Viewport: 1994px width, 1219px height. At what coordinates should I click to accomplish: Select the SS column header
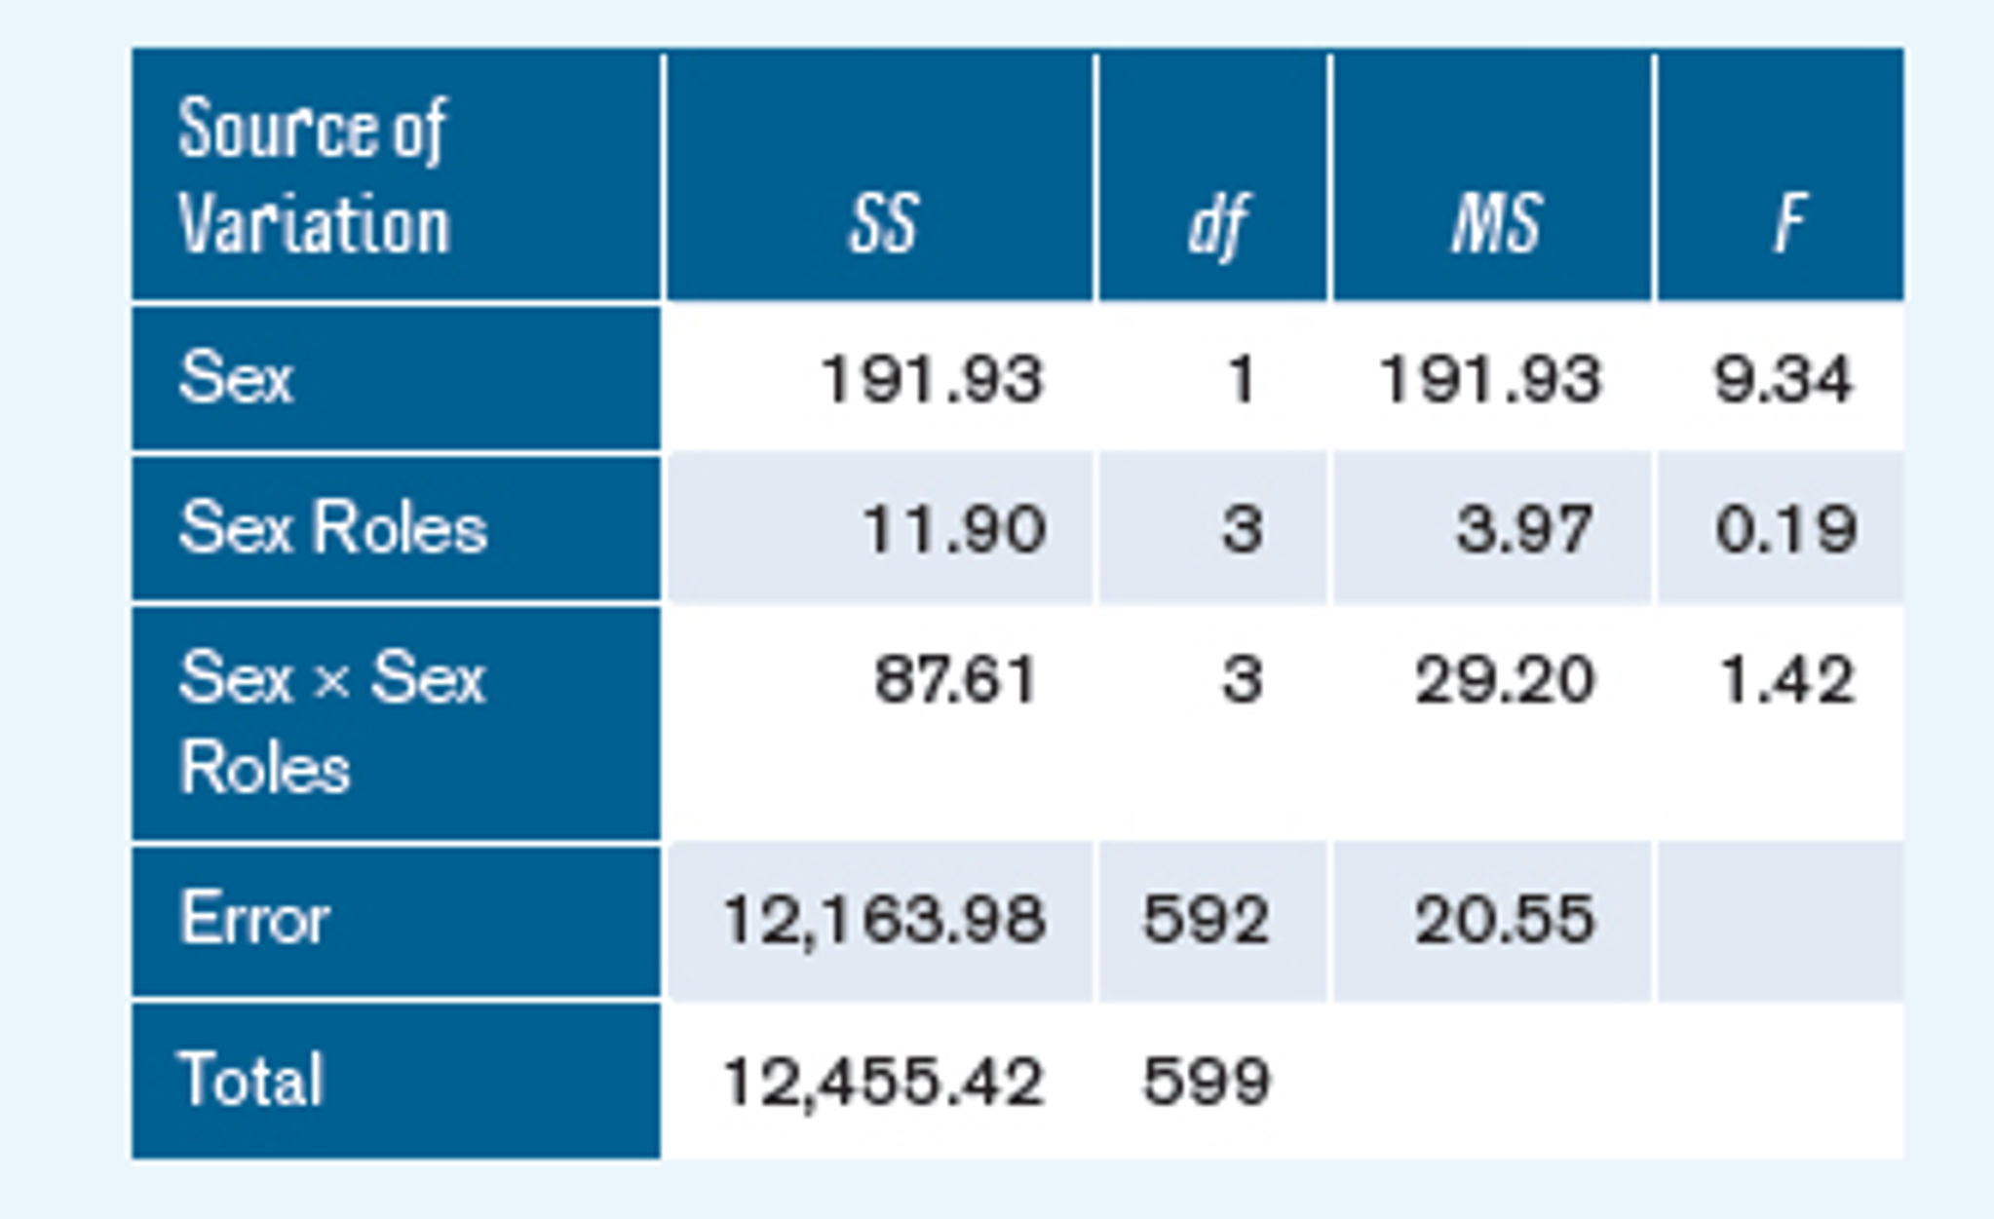click(883, 223)
